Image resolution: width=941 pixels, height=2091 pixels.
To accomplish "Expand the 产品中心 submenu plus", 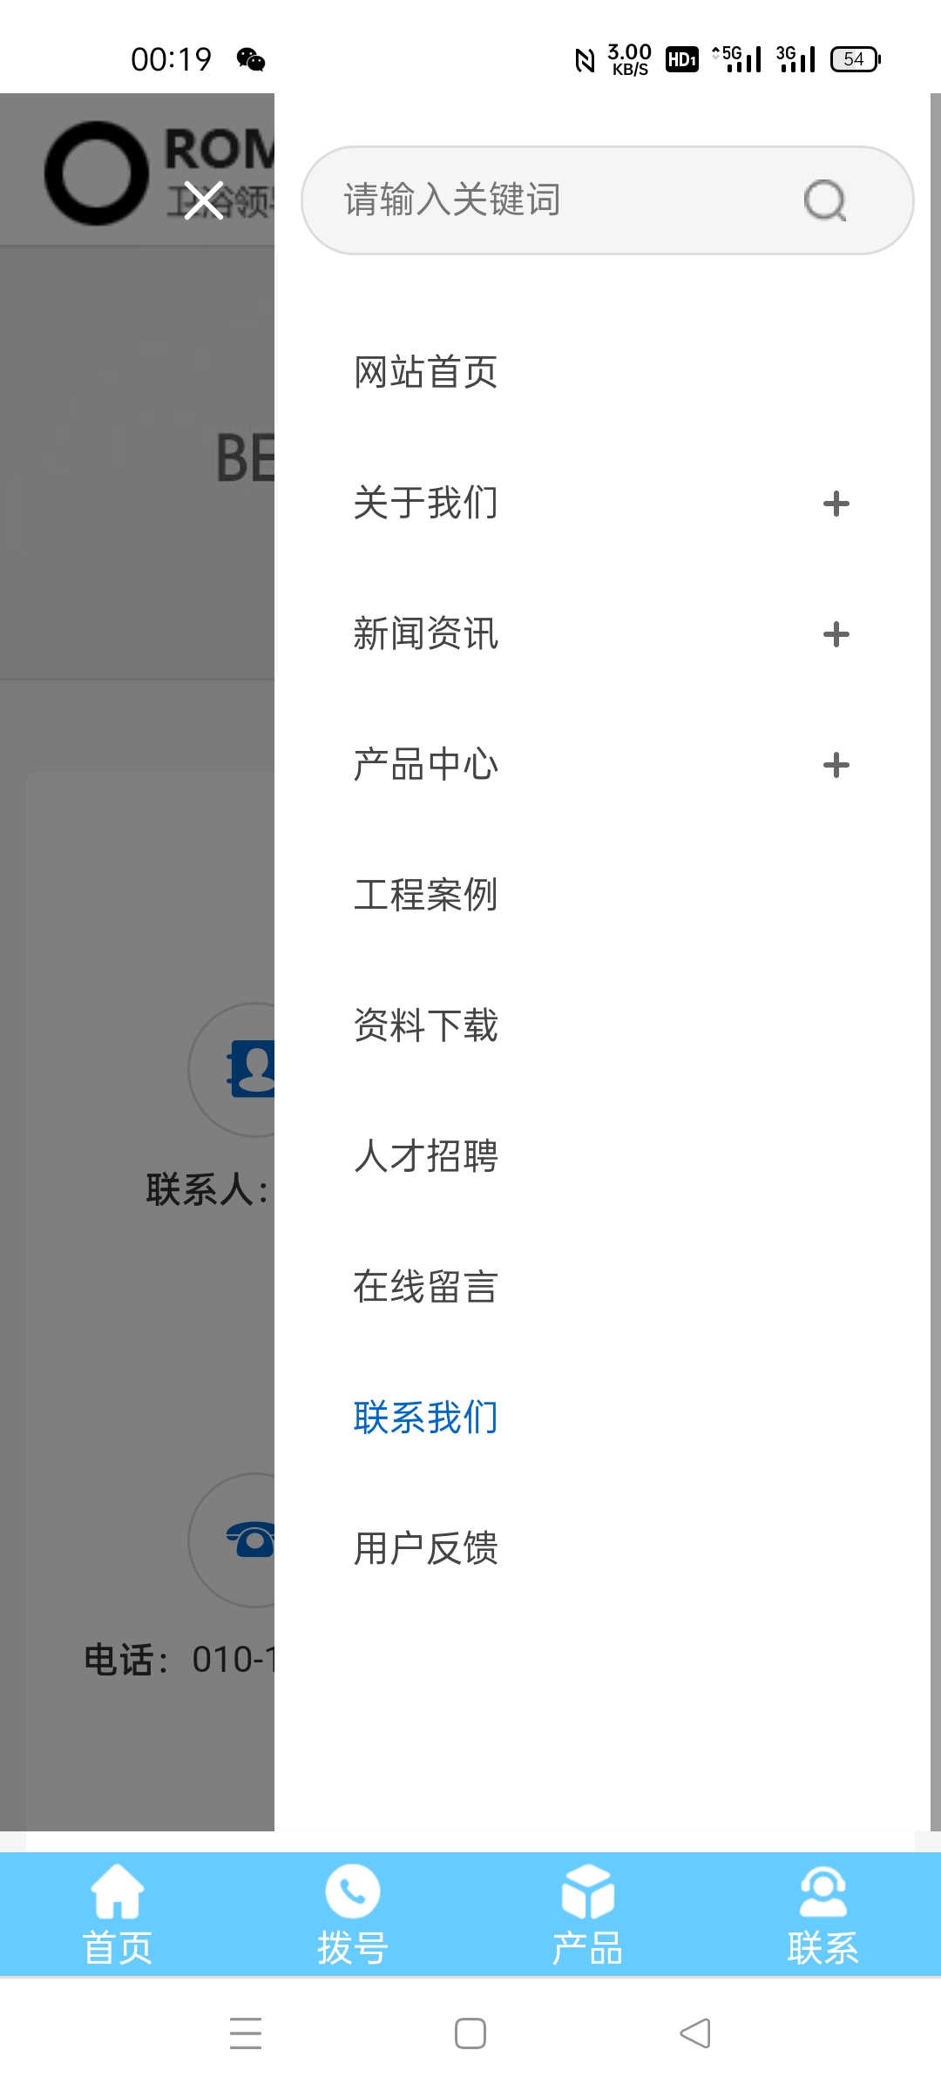I will (x=836, y=765).
